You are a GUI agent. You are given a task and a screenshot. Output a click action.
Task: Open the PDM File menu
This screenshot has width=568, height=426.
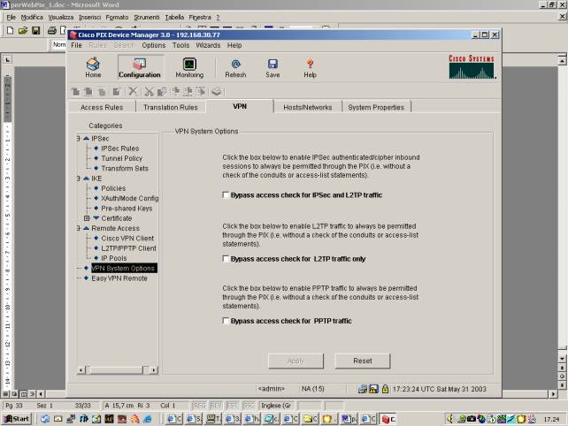pyautogui.click(x=76, y=45)
